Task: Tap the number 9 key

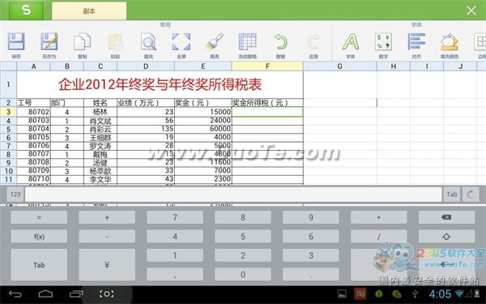Action: click(x=311, y=217)
